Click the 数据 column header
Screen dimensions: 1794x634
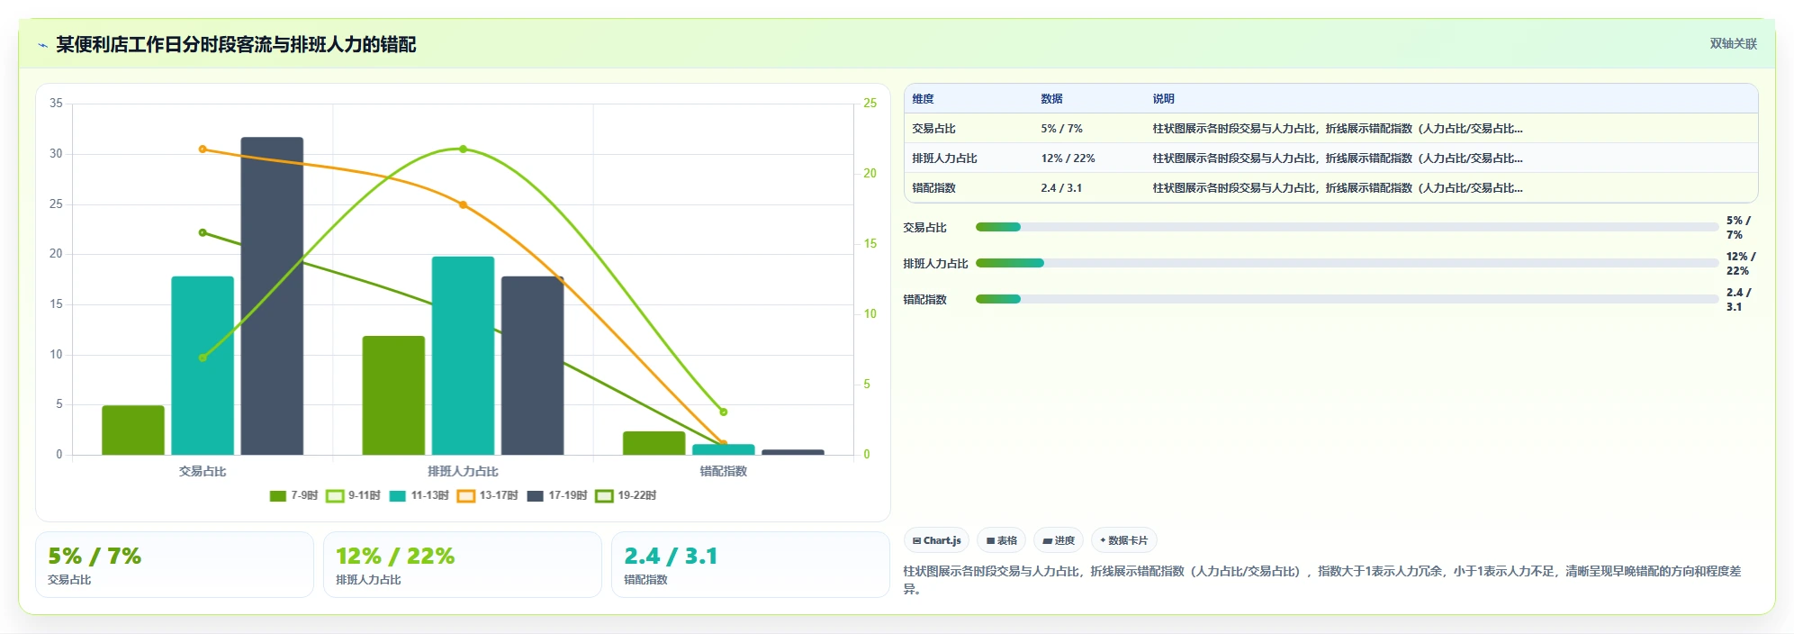1051,99
